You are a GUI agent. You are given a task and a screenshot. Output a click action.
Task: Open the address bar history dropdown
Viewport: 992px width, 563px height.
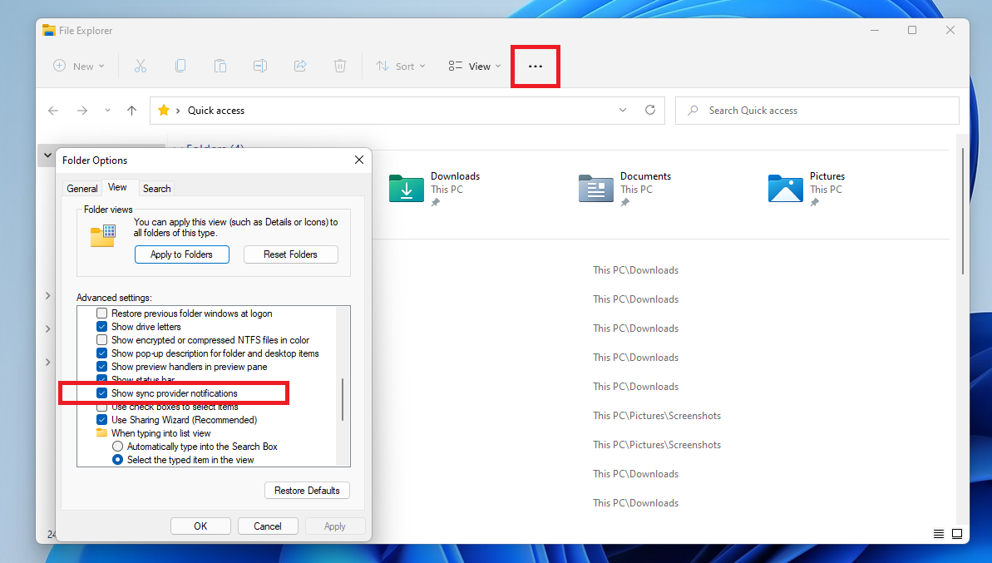coord(623,110)
